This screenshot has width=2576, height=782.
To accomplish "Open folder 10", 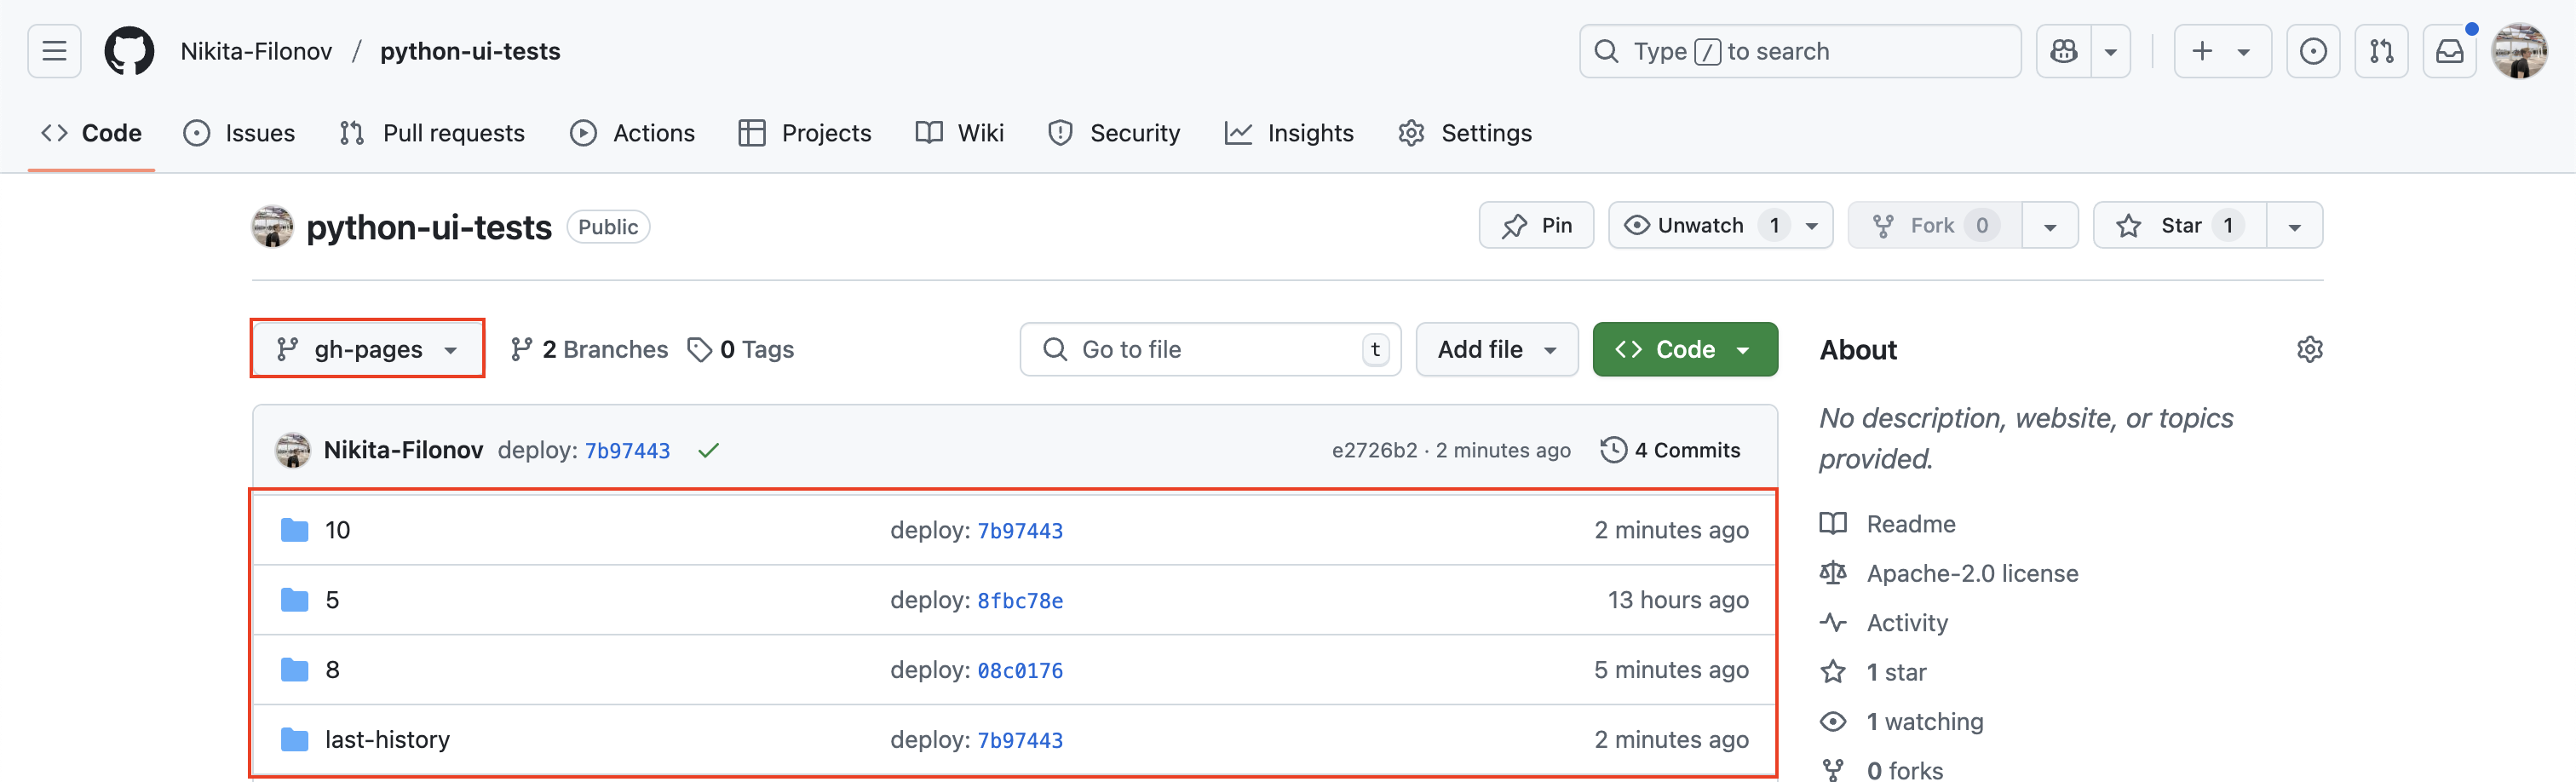I will (338, 530).
